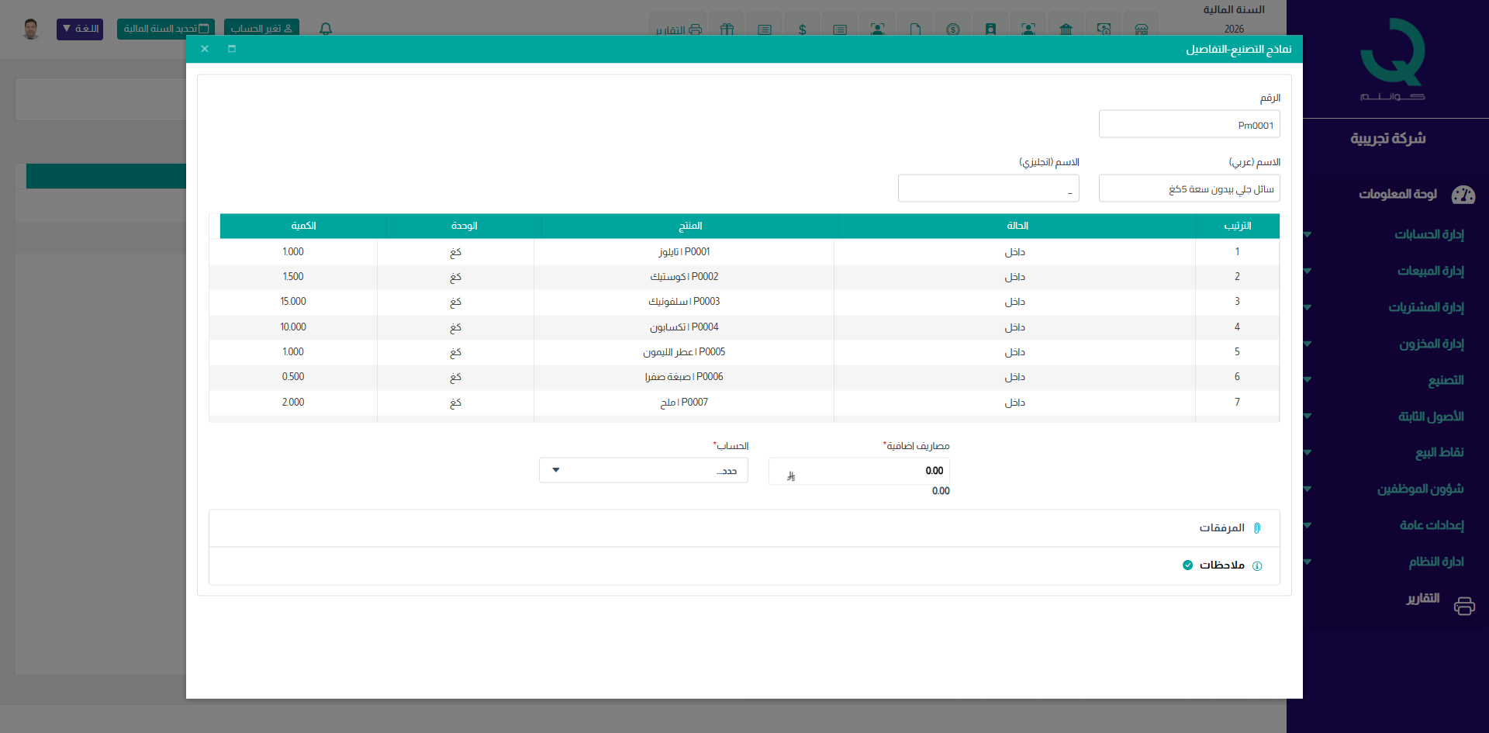Click the الاسم (انجليزي) input field
Viewport: 1489px width, 733px height.
(x=988, y=188)
